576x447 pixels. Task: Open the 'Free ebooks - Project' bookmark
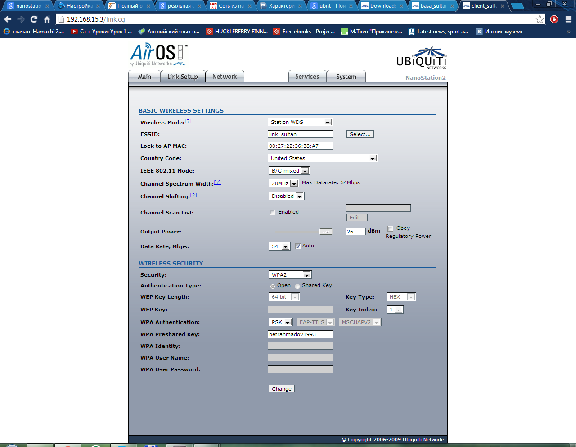coord(304,32)
